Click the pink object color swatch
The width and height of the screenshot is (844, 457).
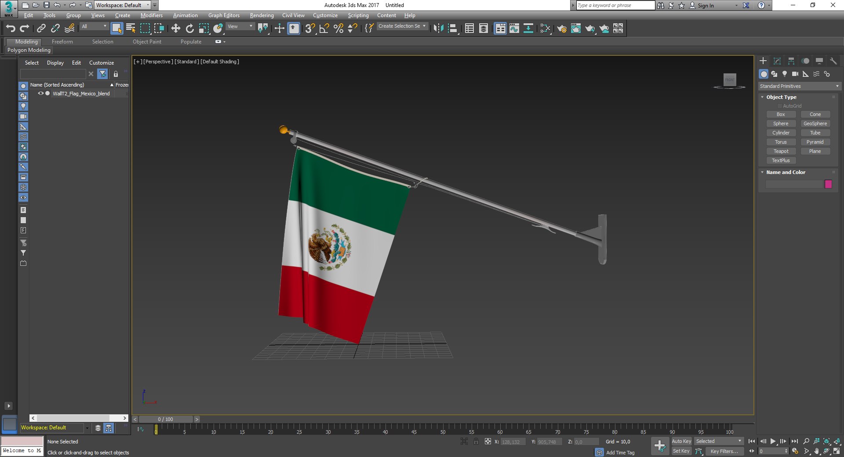pyautogui.click(x=829, y=184)
